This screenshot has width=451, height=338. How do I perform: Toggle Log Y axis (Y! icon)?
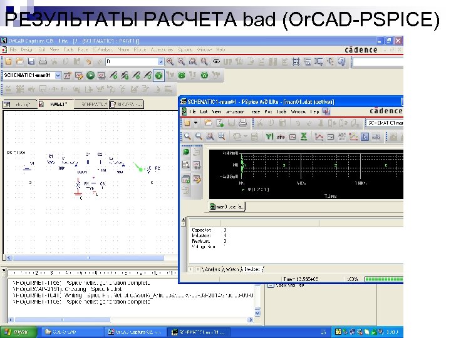pyautogui.click(x=269, y=137)
